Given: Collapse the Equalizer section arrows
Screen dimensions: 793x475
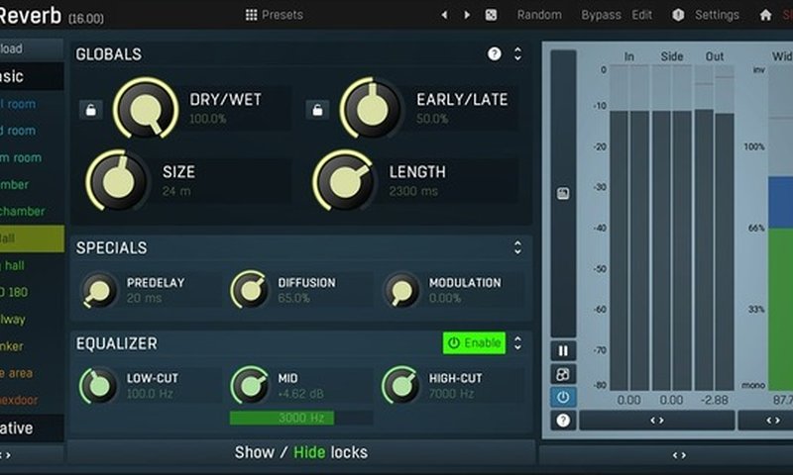Looking at the screenshot, I should click(x=517, y=343).
